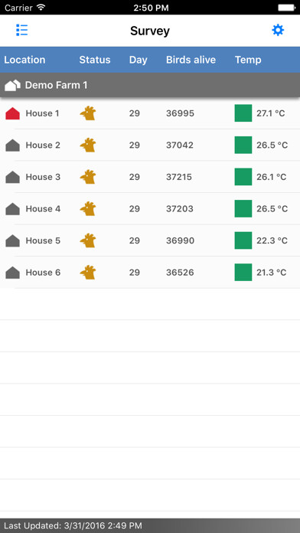The image size is (300, 533).
Task: Tap the Wi-Fi status icon
Action: coord(41,7)
